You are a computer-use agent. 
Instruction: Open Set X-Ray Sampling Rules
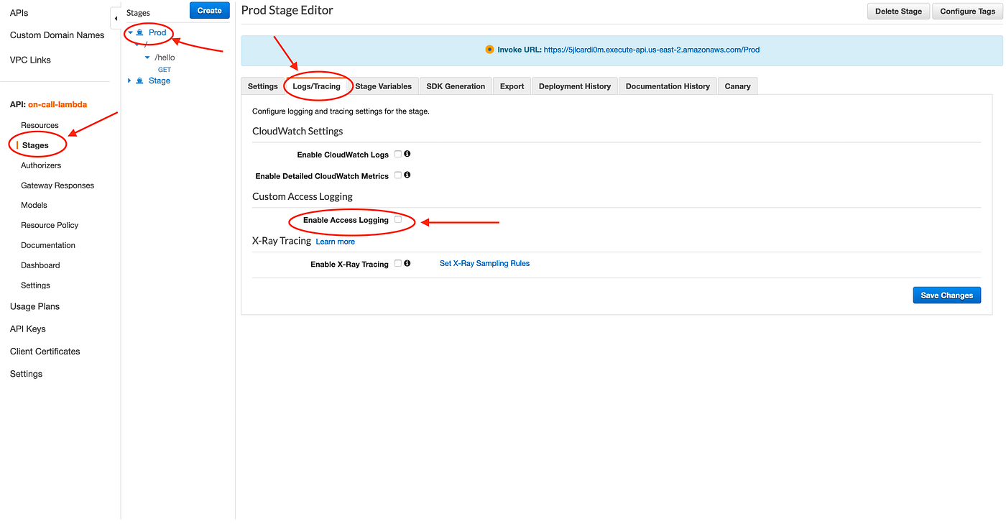[x=484, y=263]
